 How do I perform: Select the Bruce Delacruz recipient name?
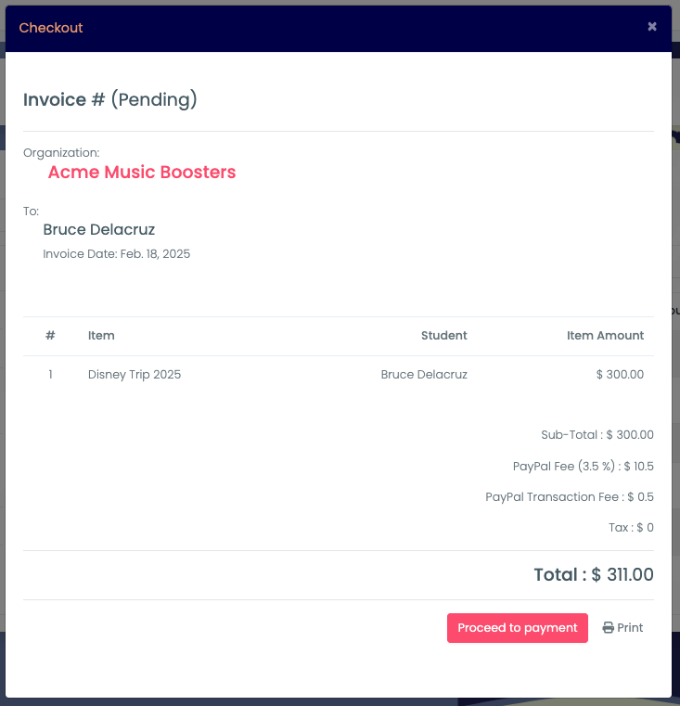point(99,230)
